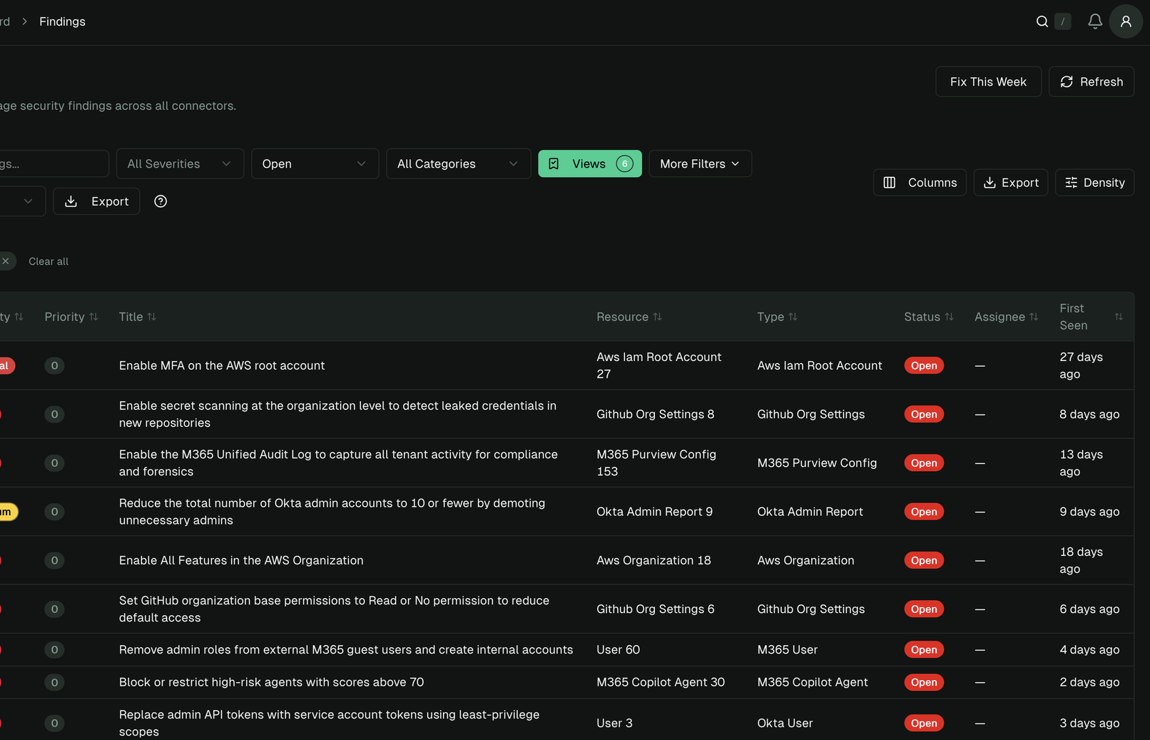This screenshot has height=740, width=1150.
Task: Open the user profile avatar
Action: point(1126,21)
